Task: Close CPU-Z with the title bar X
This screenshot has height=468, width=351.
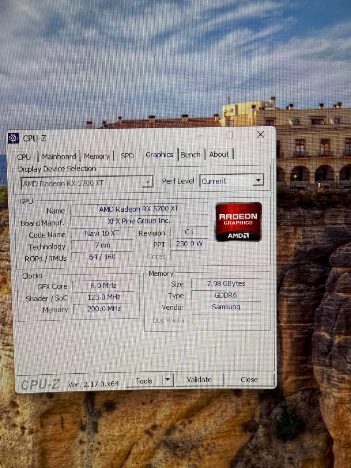Action: tap(261, 135)
